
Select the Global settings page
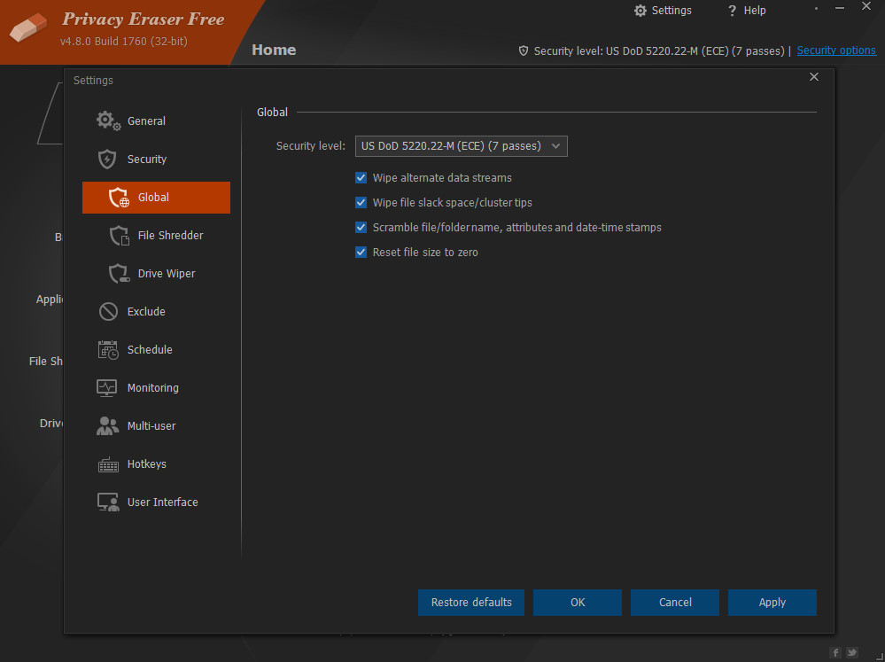point(156,197)
